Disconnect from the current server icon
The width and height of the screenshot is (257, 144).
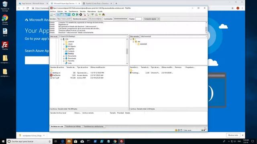tap(85, 15)
